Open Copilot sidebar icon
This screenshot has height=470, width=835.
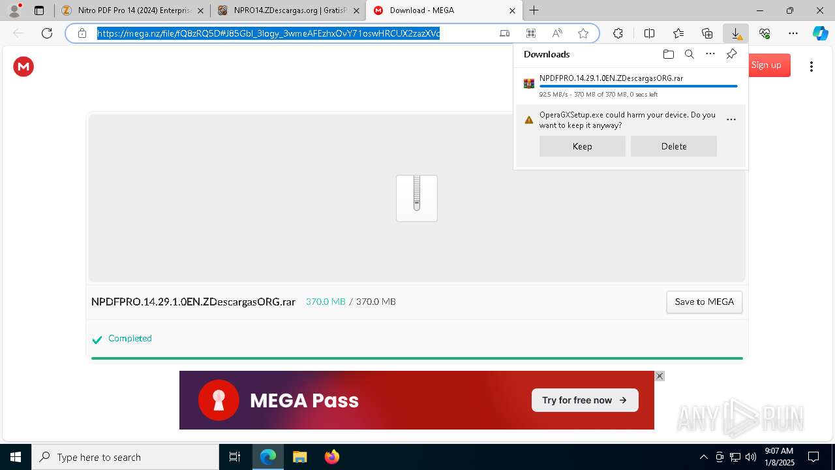(x=820, y=33)
